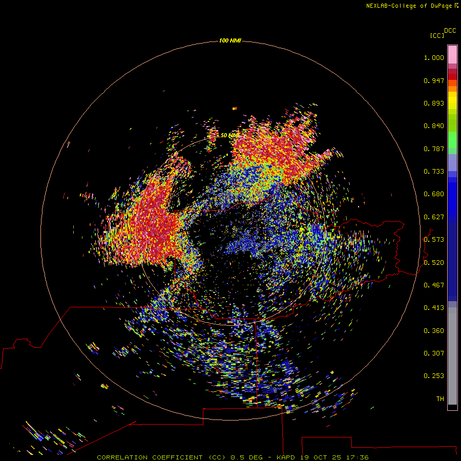The height and width of the screenshot is (461, 461).
Task: Click the 0.893 scale value
Action: tap(434, 103)
